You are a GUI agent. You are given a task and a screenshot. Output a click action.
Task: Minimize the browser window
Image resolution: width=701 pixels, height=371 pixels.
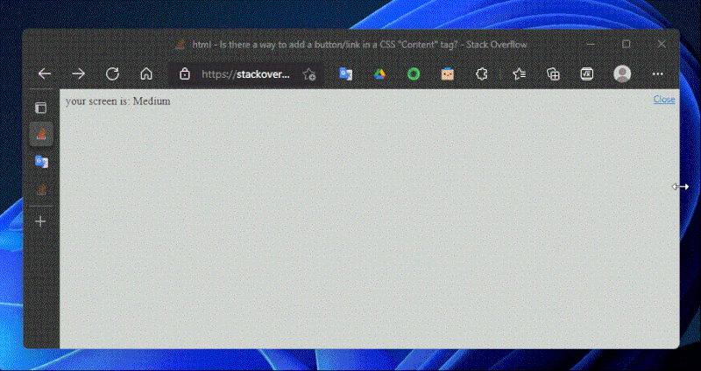591,45
